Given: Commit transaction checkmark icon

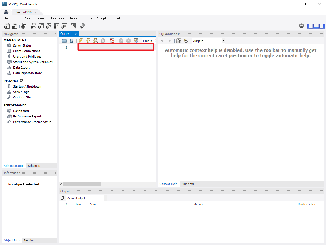Looking at the screenshot, I should [x=121, y=41].
